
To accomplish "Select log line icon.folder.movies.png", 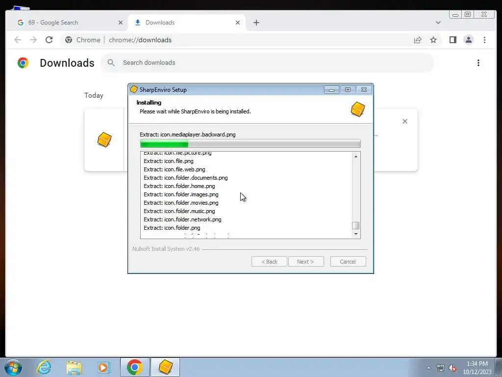I will point(181,203).
